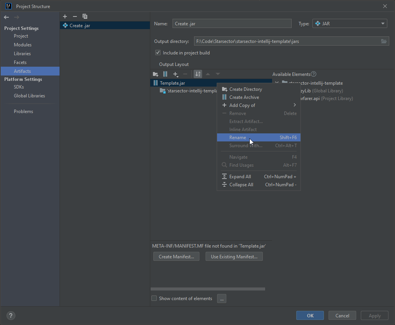
Task: Click Navigate in context menu
Action: click(x=259, y=157)
